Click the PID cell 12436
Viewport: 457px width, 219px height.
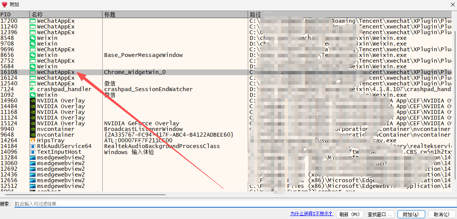pyautogui.click(x=9, y=175)
